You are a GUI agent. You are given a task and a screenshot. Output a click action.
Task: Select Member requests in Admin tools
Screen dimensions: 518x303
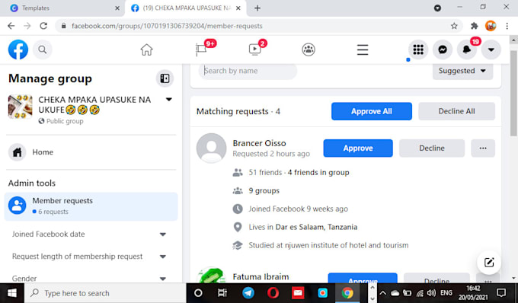pos(91,206)
